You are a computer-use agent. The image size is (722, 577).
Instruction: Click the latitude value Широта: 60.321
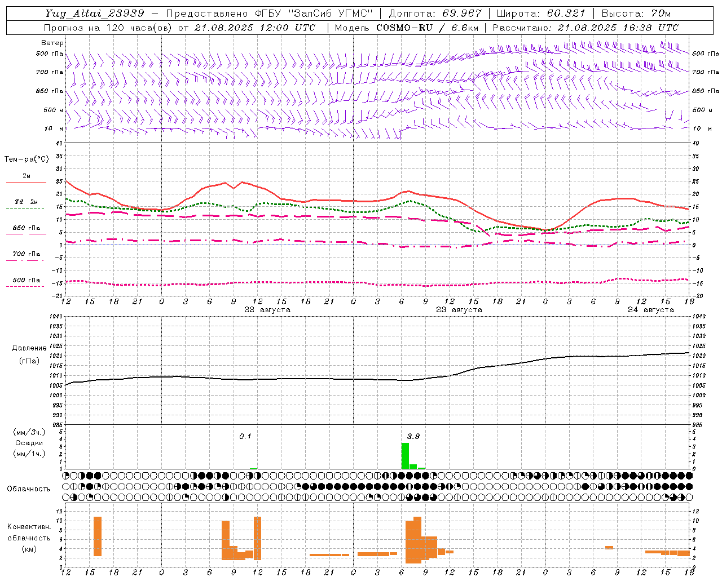click(x=541, y=14)
